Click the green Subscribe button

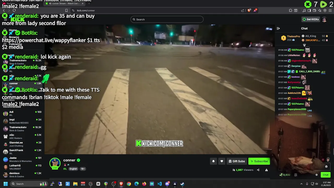[259, 161]
